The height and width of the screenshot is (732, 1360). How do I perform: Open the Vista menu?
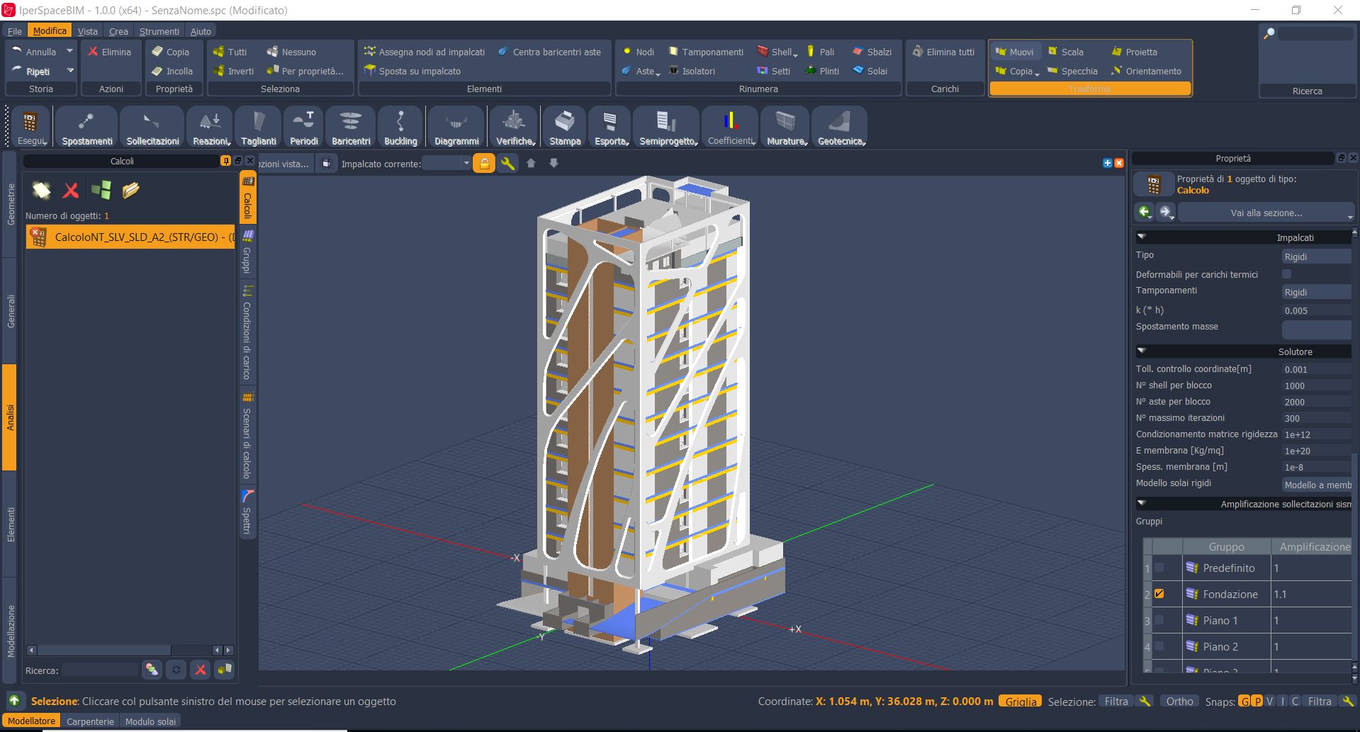tap(88, 31)
